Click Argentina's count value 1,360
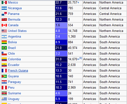Image resolution: width=127 pixels, height=104 pixels. [x=72, y=37]
